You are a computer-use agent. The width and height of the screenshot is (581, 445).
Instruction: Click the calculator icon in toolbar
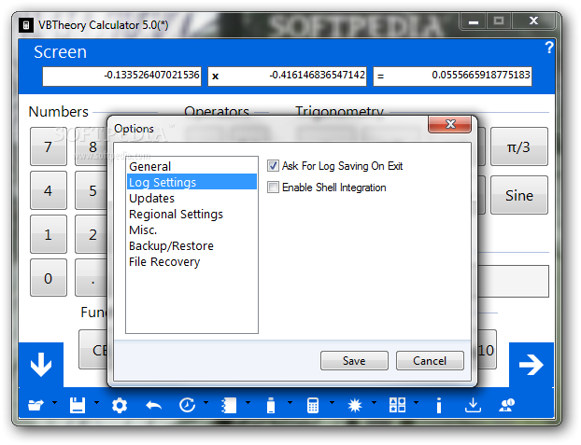click(x=313, y=406)
